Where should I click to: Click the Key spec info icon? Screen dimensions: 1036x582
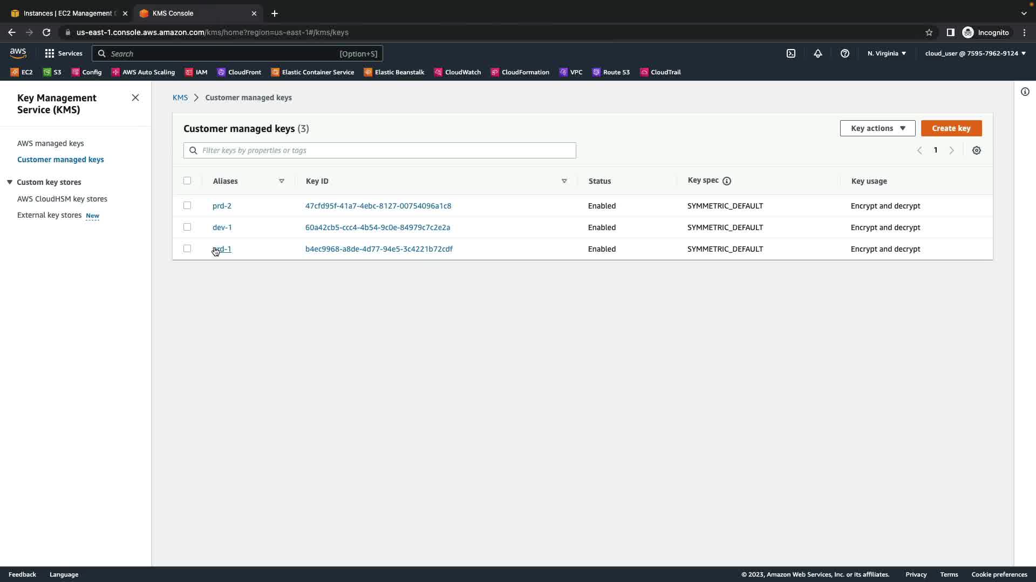click(x=726, y=181)
